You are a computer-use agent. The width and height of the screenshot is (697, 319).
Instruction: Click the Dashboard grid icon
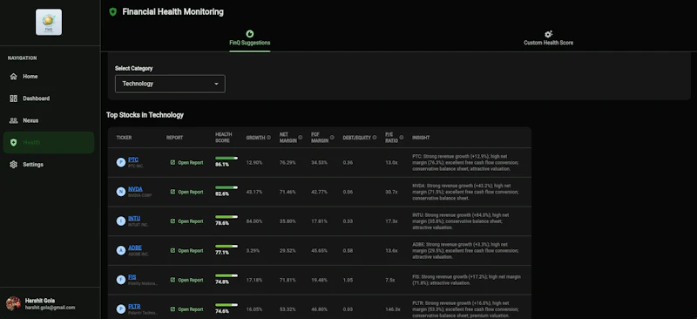coord(13,98)
